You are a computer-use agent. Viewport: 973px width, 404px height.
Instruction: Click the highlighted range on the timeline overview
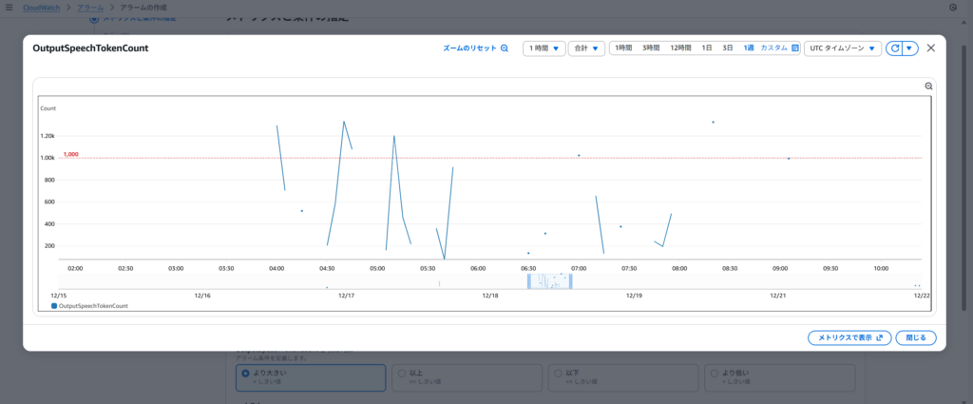549,280
